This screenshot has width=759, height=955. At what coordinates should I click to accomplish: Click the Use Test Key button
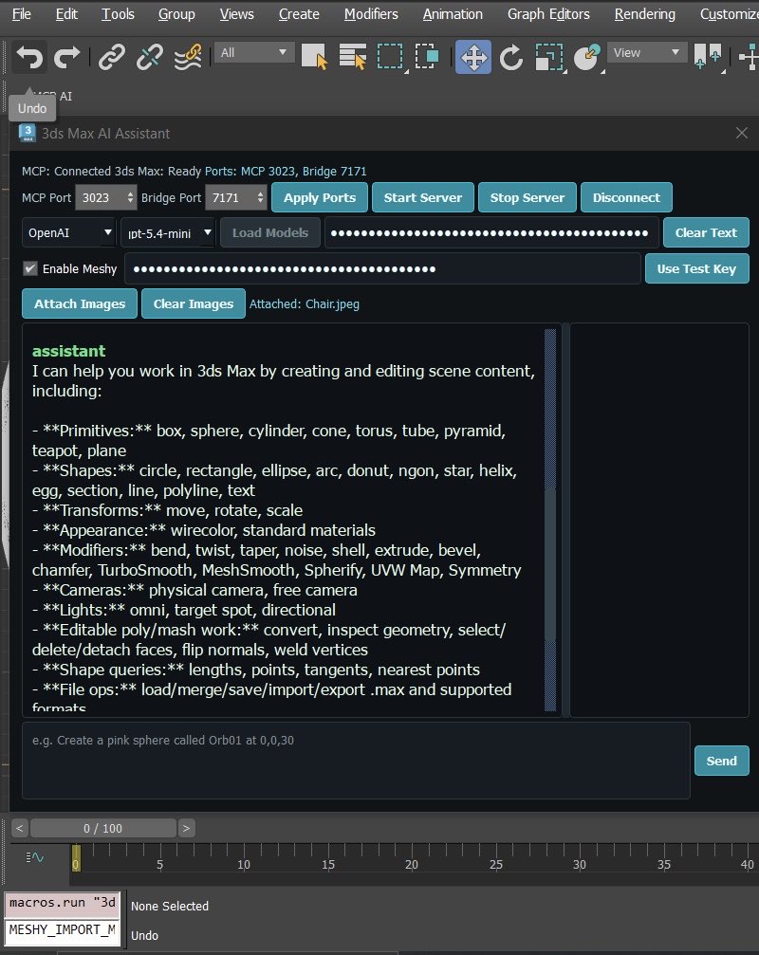[x=696, y=268]
